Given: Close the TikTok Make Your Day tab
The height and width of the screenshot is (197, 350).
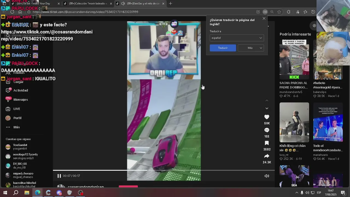Looking at the screenshot, I should [59, 4].
